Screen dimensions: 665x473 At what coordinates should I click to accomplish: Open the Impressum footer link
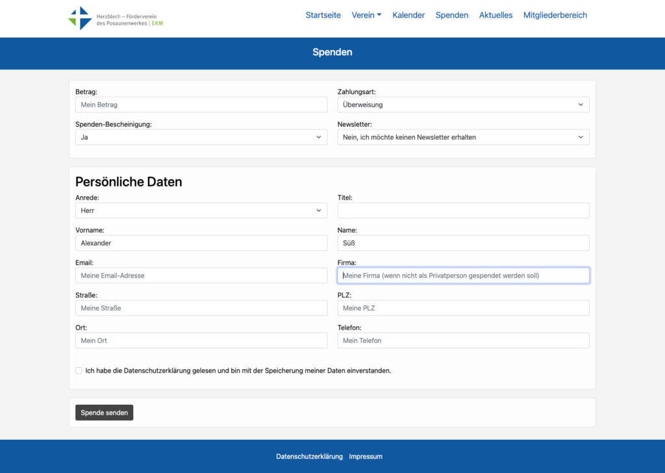[x=366, y=456]
